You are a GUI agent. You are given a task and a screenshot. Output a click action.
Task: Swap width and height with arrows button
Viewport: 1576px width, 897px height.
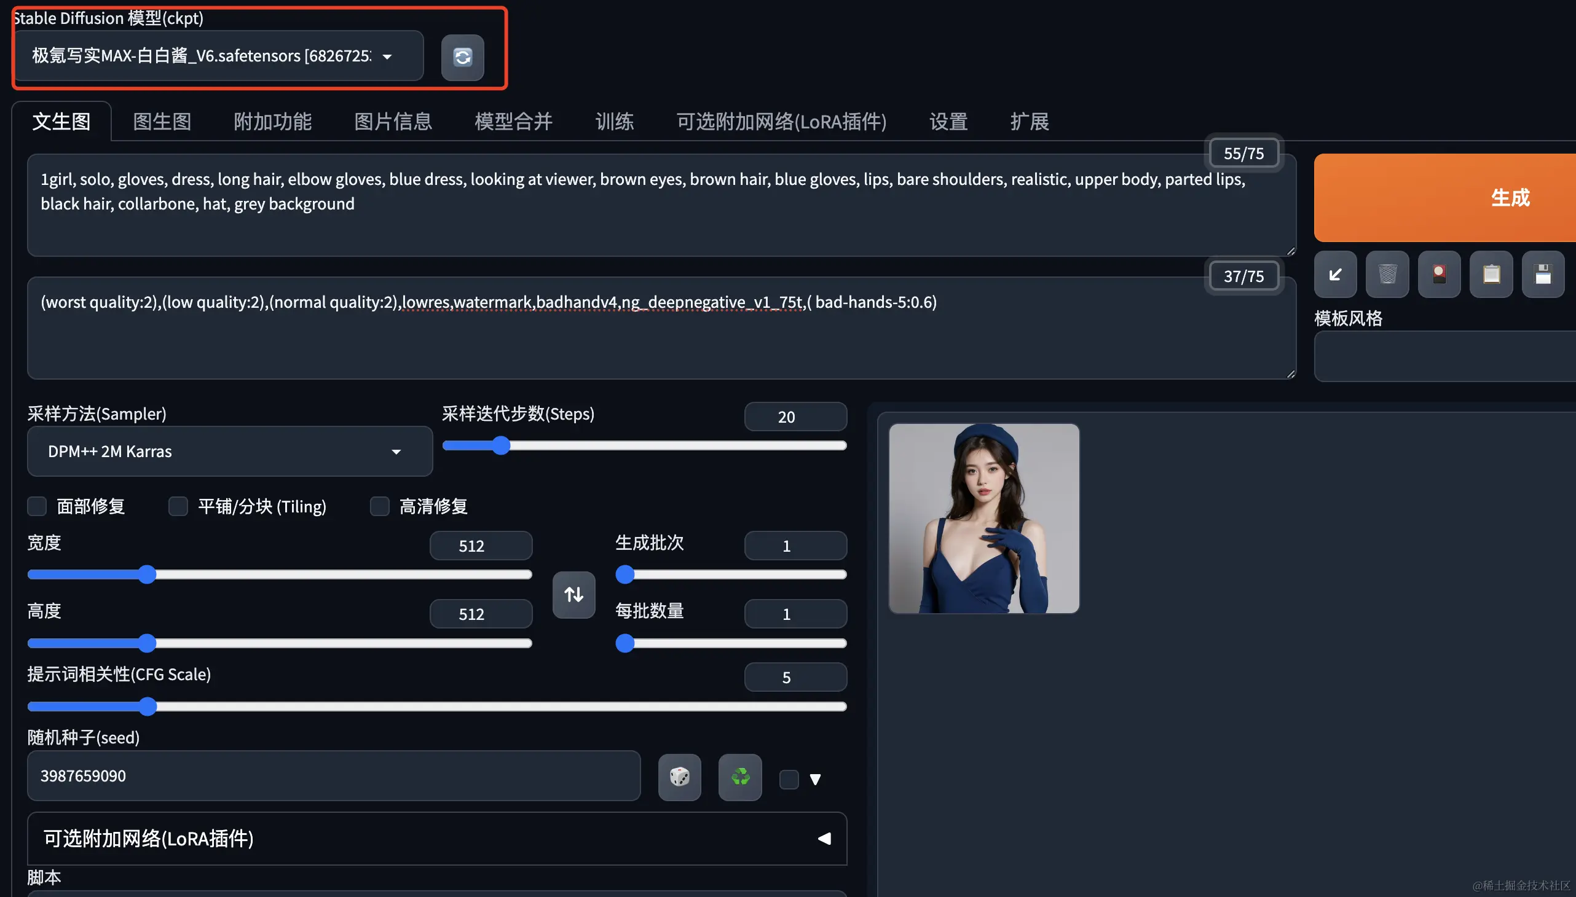click(x=573, y=595)
